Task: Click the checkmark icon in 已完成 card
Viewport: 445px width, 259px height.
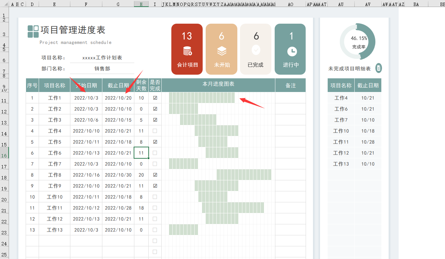Action: coord(256,50)
